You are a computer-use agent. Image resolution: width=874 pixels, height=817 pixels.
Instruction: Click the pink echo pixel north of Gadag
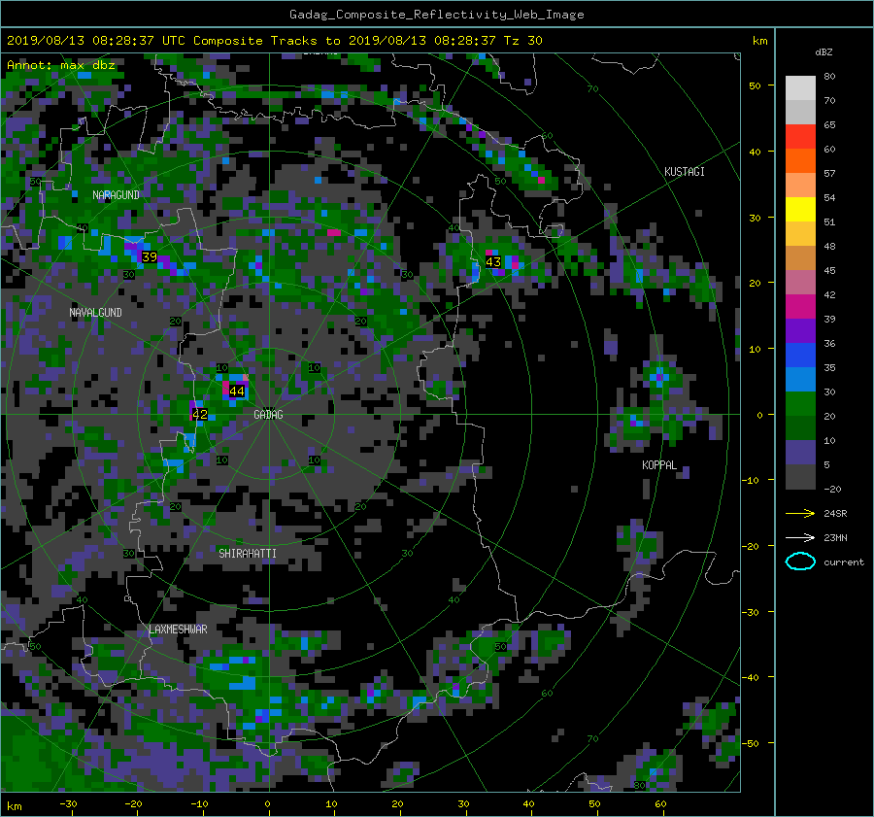(334, 232)
